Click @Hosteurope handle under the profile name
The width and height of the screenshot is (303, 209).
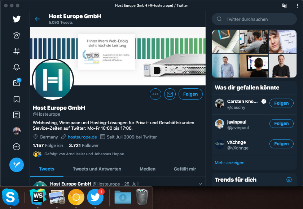(47, 114)
